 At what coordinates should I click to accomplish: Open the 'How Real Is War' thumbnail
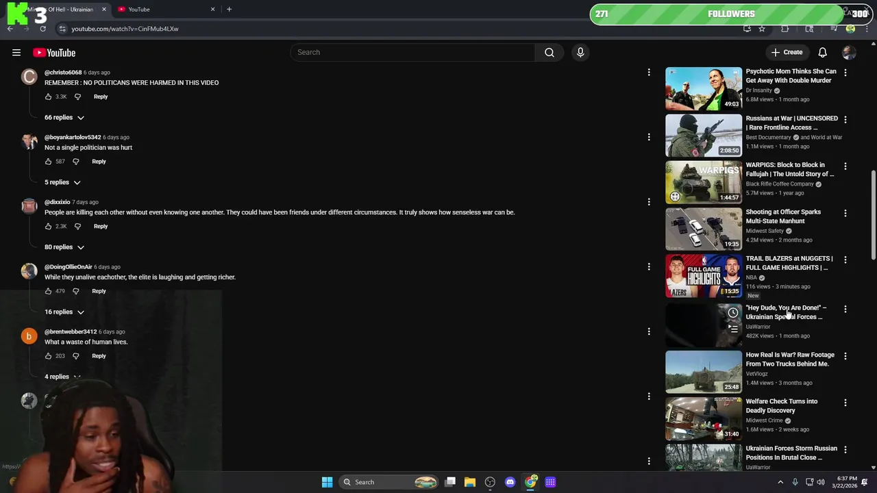click(x=704, y=372)
